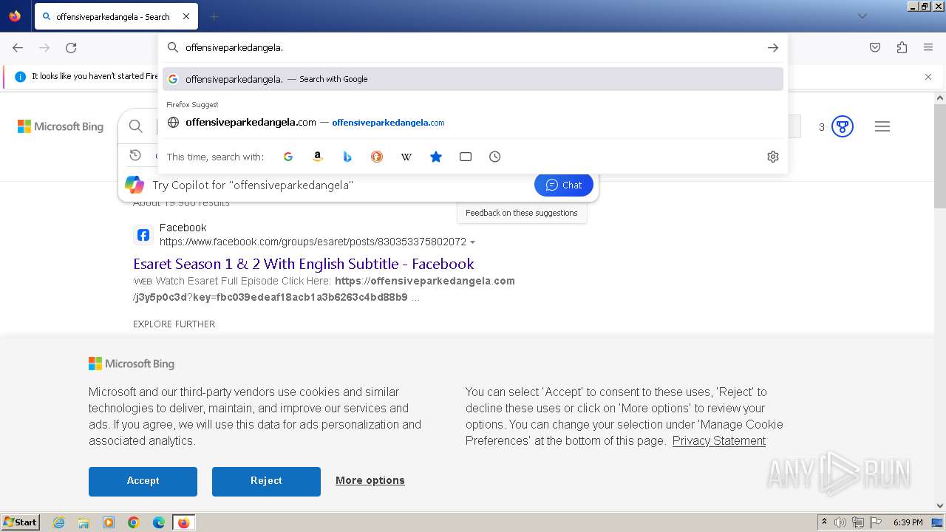
Task: Open the Extensions puzzle icon
Action: coord(902,47)
